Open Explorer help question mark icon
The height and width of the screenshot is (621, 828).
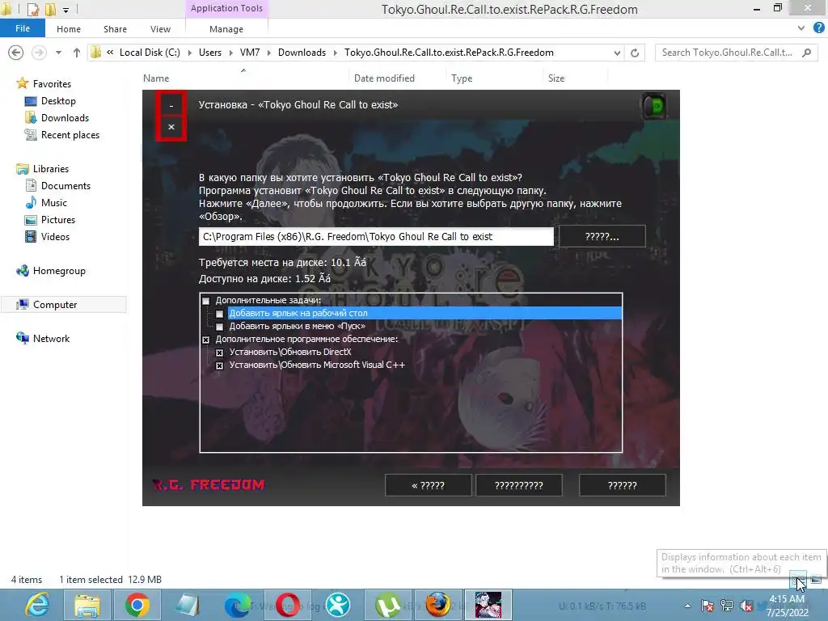tap(818, 28)
